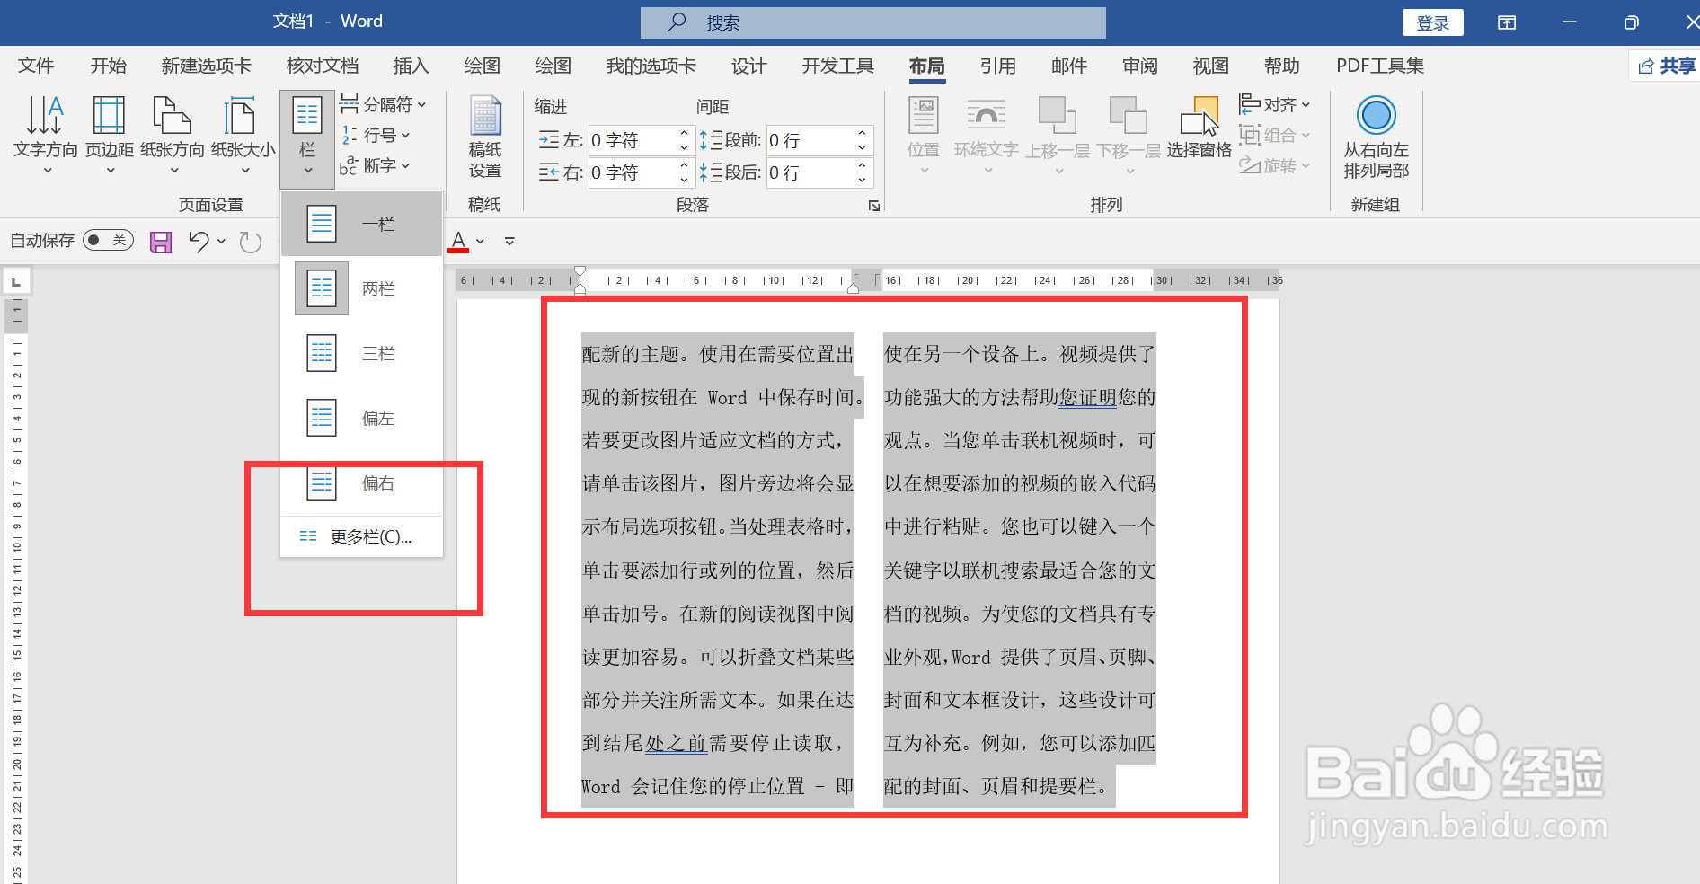The image size is (1700, 884).
Task: Click the Columns (栏) button
Action: [x=307, y=137]
